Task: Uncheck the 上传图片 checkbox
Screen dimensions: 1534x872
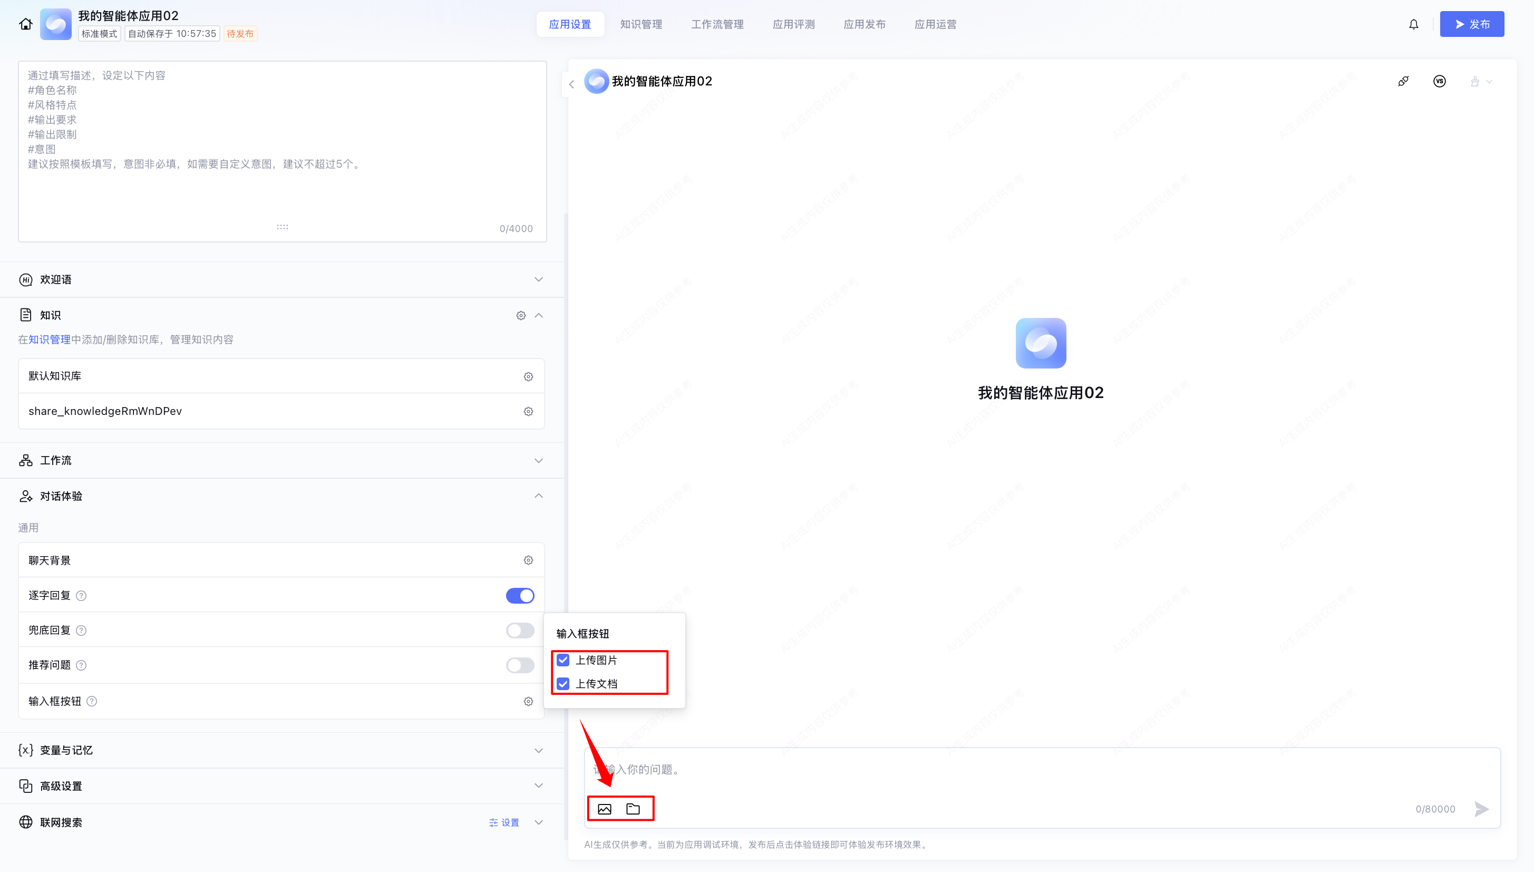Action: [563, 660]
